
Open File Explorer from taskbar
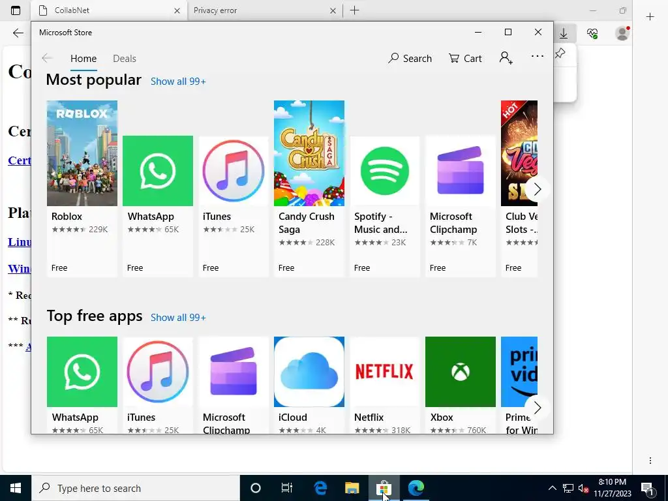(x=352, y=488)
